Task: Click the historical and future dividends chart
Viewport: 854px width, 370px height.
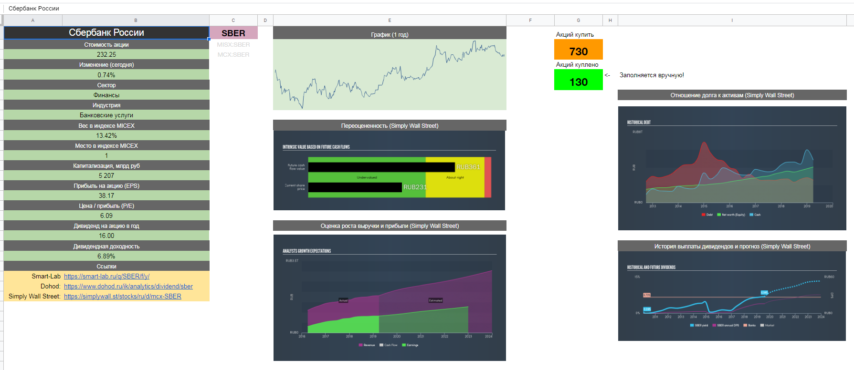Action: 732,296
